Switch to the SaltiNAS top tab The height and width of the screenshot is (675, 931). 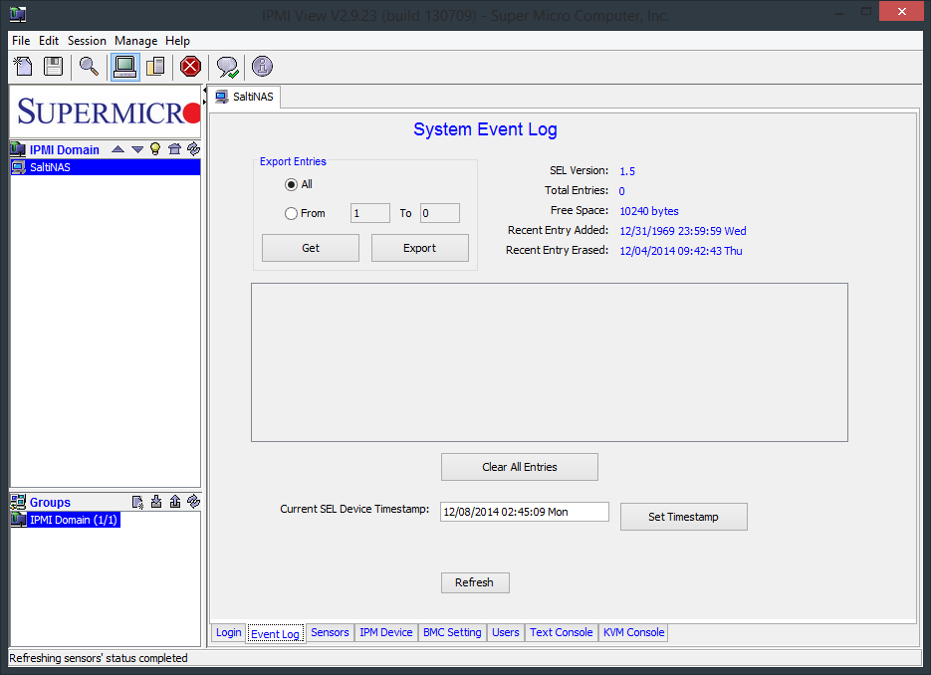tap(245, 97)
